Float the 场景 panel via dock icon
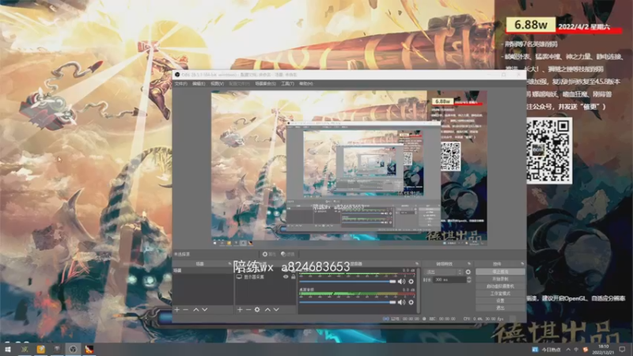 pos(229,263)
